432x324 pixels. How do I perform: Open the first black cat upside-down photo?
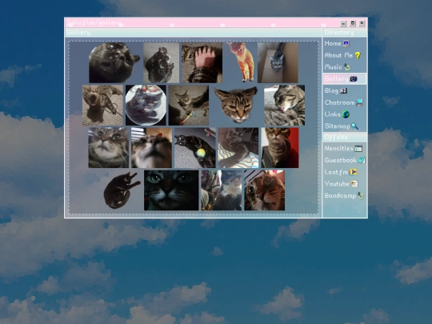114,62
